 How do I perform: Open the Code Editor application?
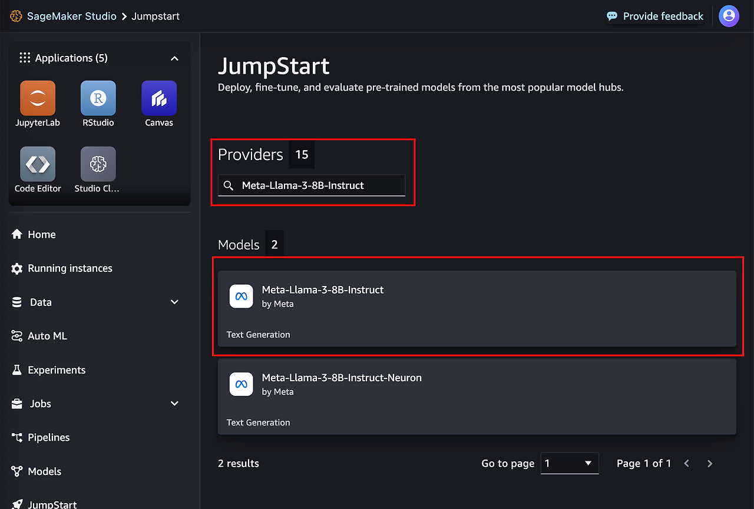point(38,164)
